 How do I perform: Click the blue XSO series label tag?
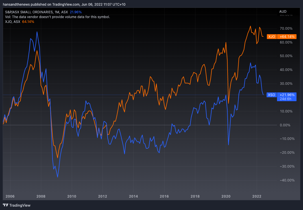click(271, 95)
